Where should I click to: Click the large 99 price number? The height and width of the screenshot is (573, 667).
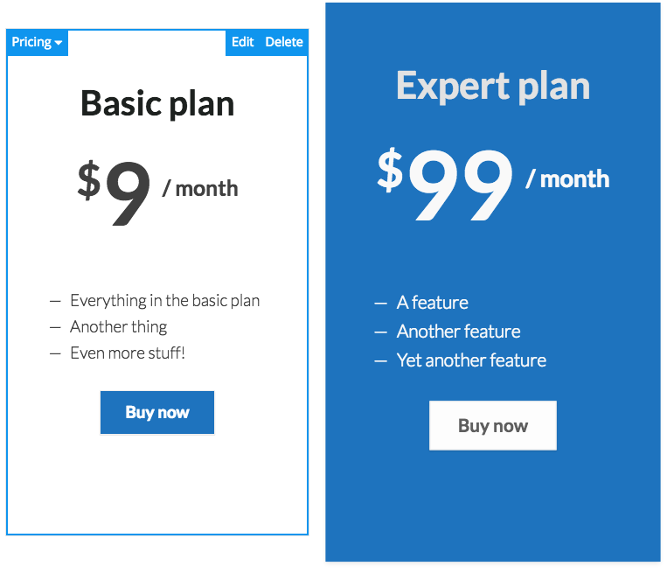point(461,185)
